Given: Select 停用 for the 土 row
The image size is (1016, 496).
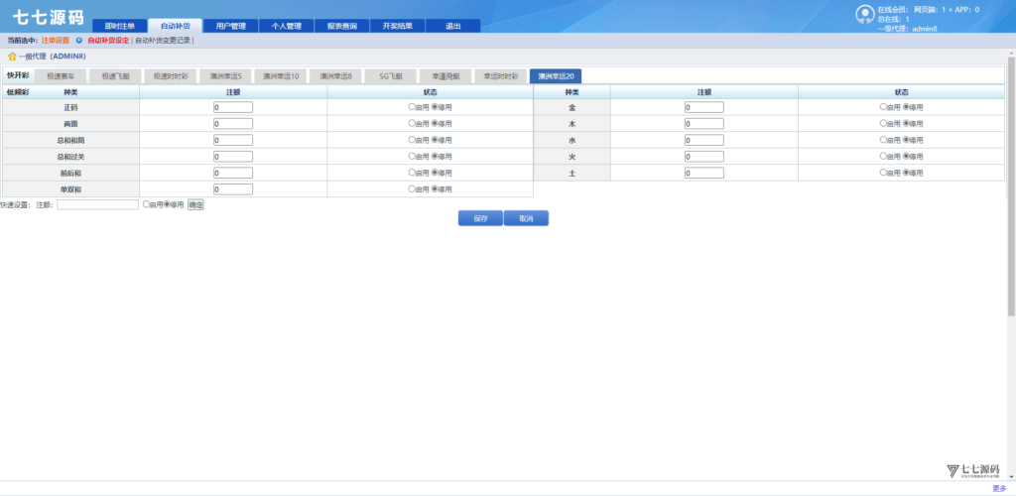Looking at the screenshot, I should click(x=907, y=173).
